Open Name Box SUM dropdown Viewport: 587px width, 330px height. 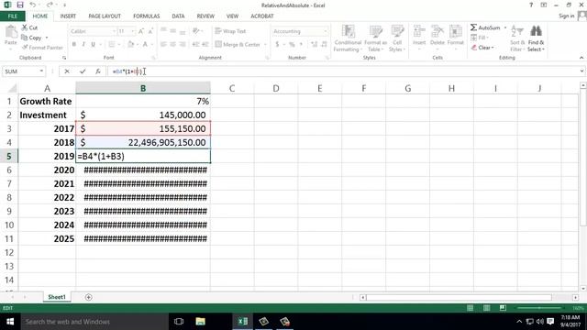pyautogui.click(x=41, y=71)
